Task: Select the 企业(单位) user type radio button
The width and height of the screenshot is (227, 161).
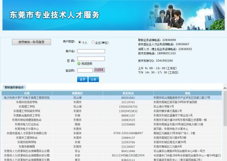Action: coord(93,42)
